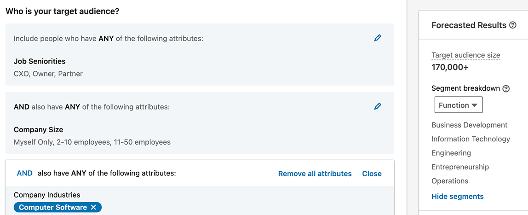Select the Computer Software chip label
Viewport: 528px width, 215px height.
[53, 208]
